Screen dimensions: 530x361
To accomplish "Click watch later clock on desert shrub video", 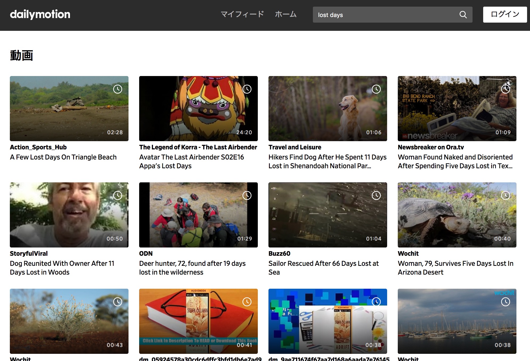I will pyautogui.click(x=118, y=302).
